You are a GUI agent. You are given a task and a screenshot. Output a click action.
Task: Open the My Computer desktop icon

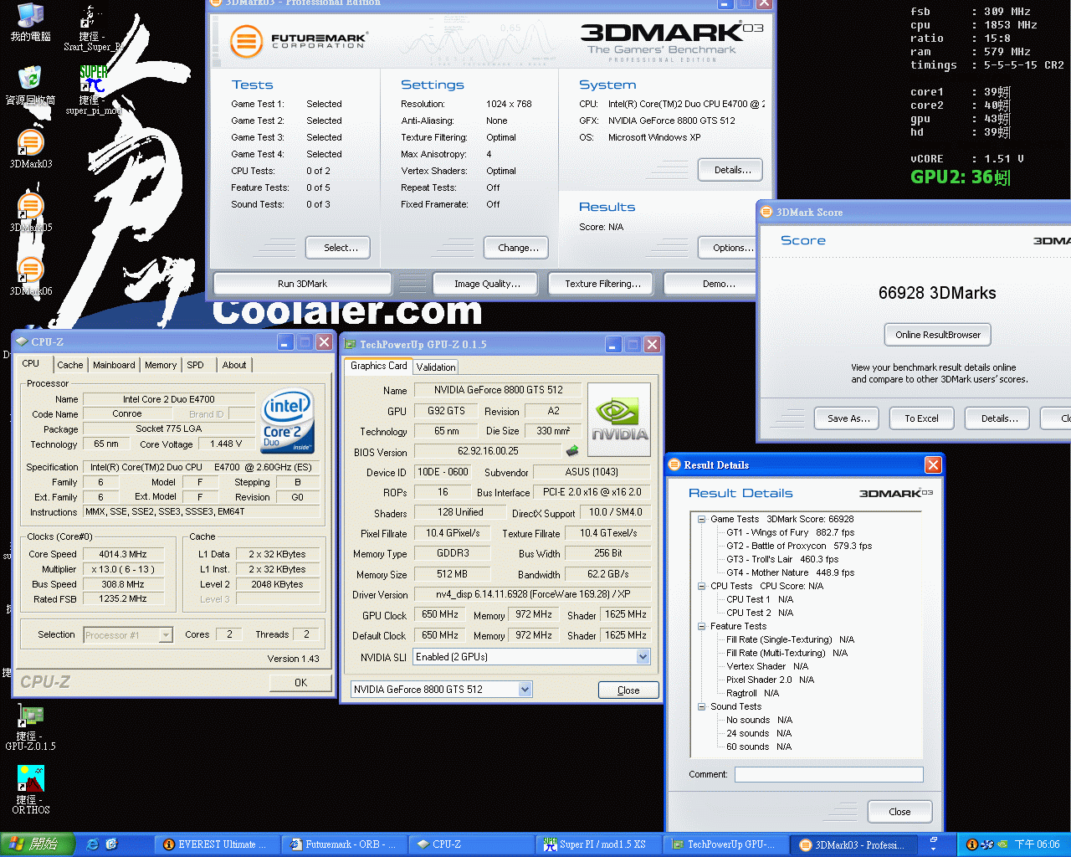click(30, 23)
